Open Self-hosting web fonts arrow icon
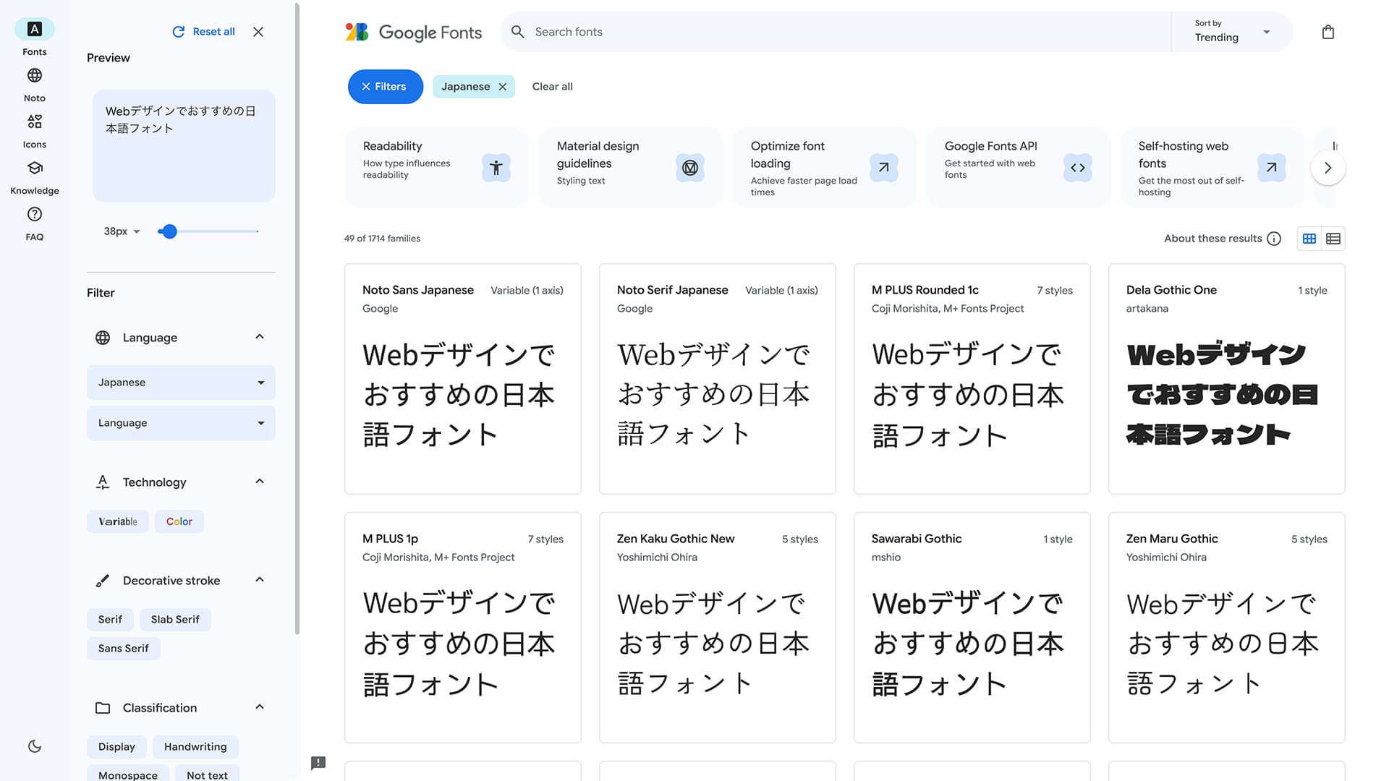 pyautogui.click(x=1272, y=168)
